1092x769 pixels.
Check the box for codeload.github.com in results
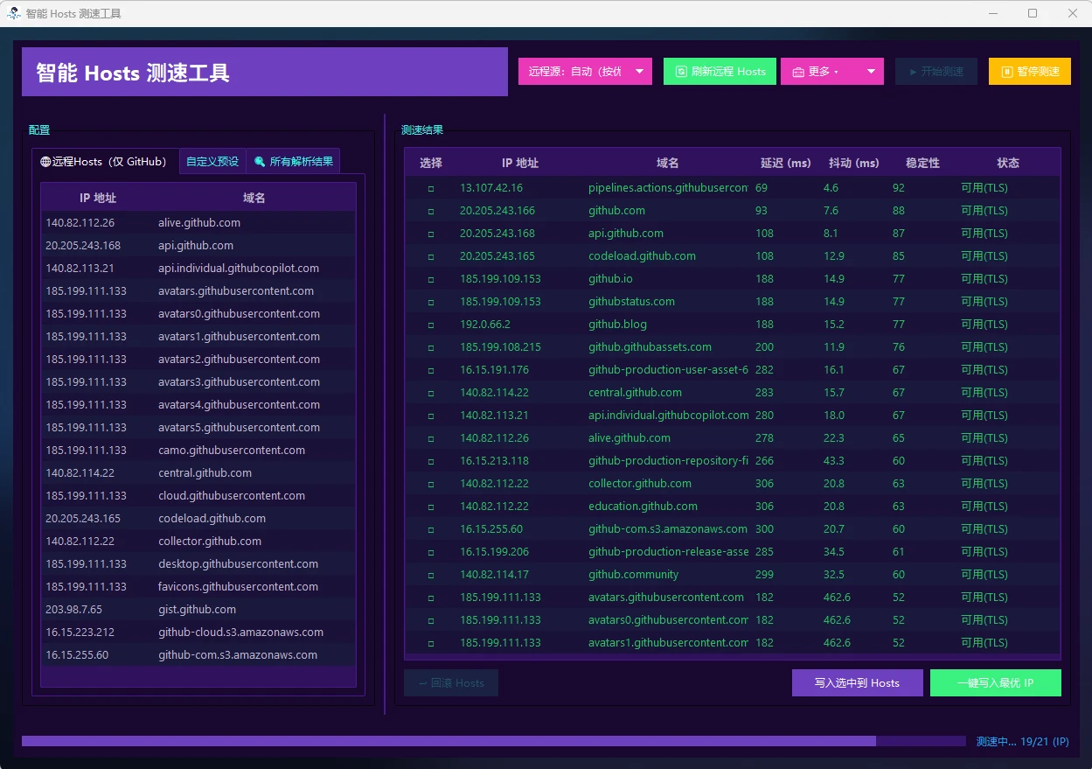(430, 256)
